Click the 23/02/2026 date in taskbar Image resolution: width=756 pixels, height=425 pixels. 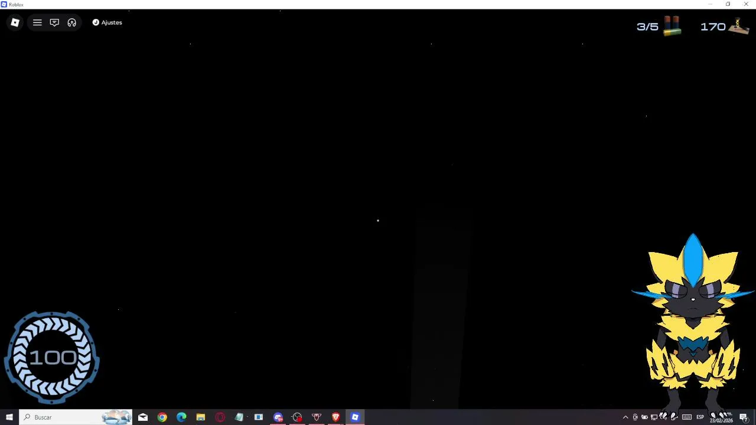click(x=721, y=421)
